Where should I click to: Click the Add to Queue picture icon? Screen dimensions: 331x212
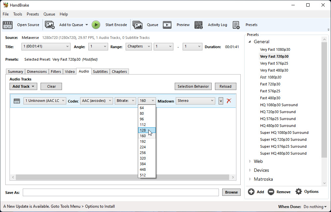coord(50,25)
